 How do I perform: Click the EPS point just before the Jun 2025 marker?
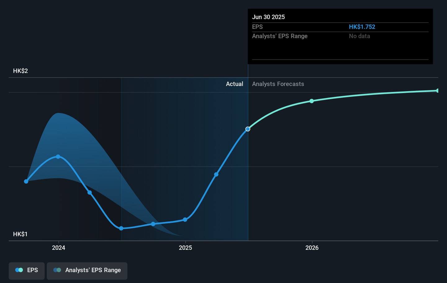[x=216, y=174]
